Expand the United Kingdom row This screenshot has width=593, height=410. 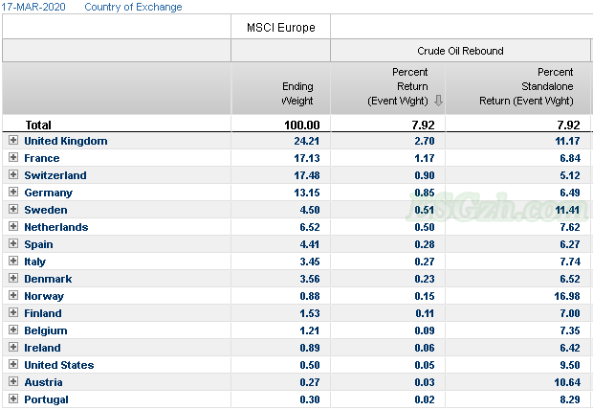coord(13,140)
